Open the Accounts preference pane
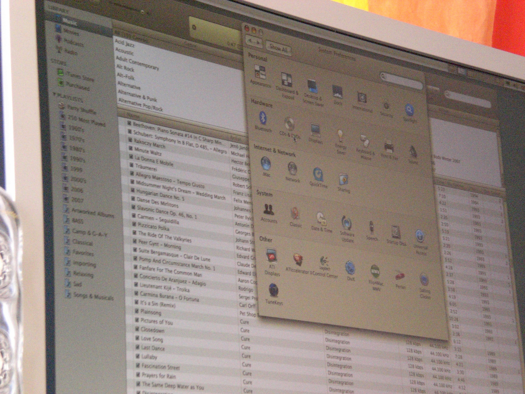The width and height of the screenshot is (525, 394). pyautogui.click(x=269, y=210)
